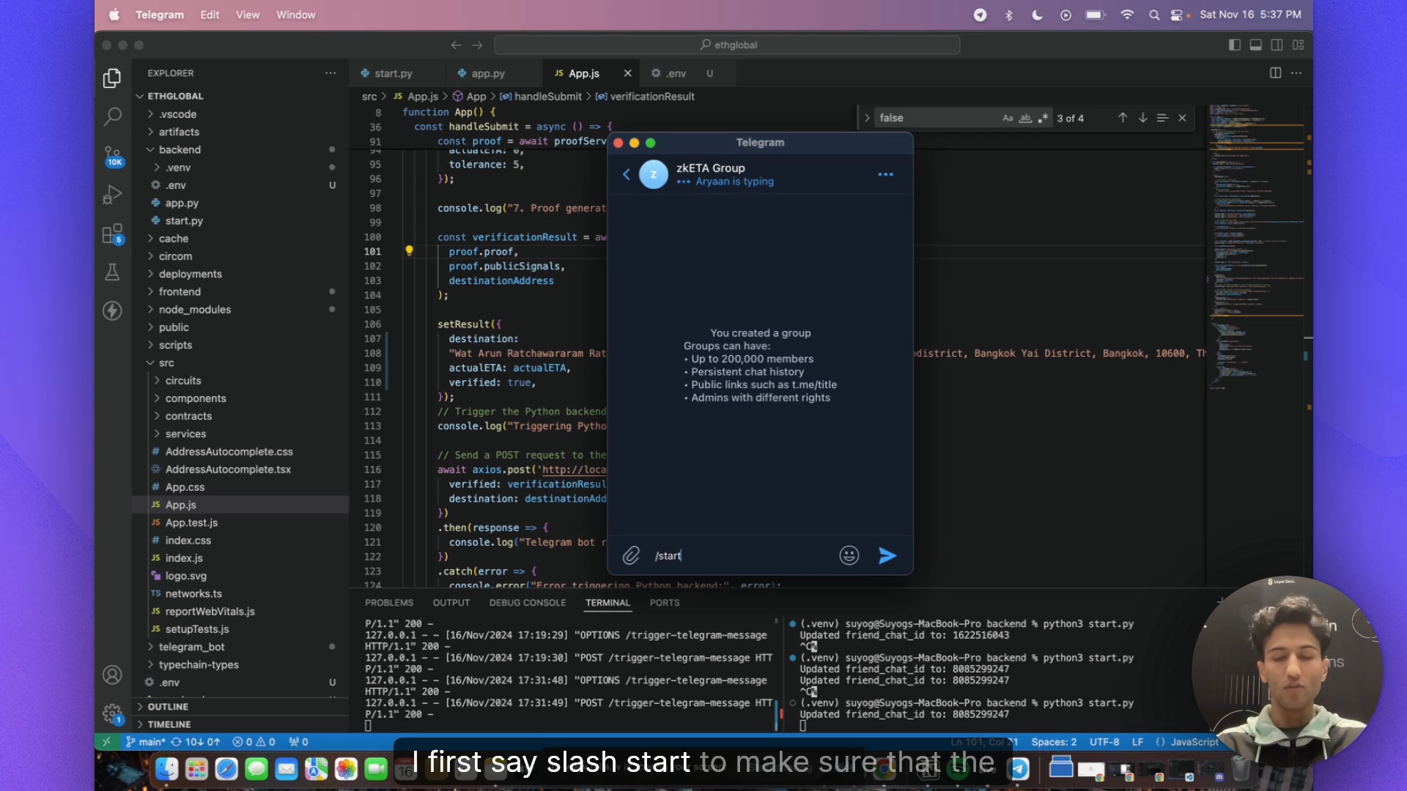Open the PROBLEMS panel tab
This screenshot has width=1407, height=791.
[389, 603]
